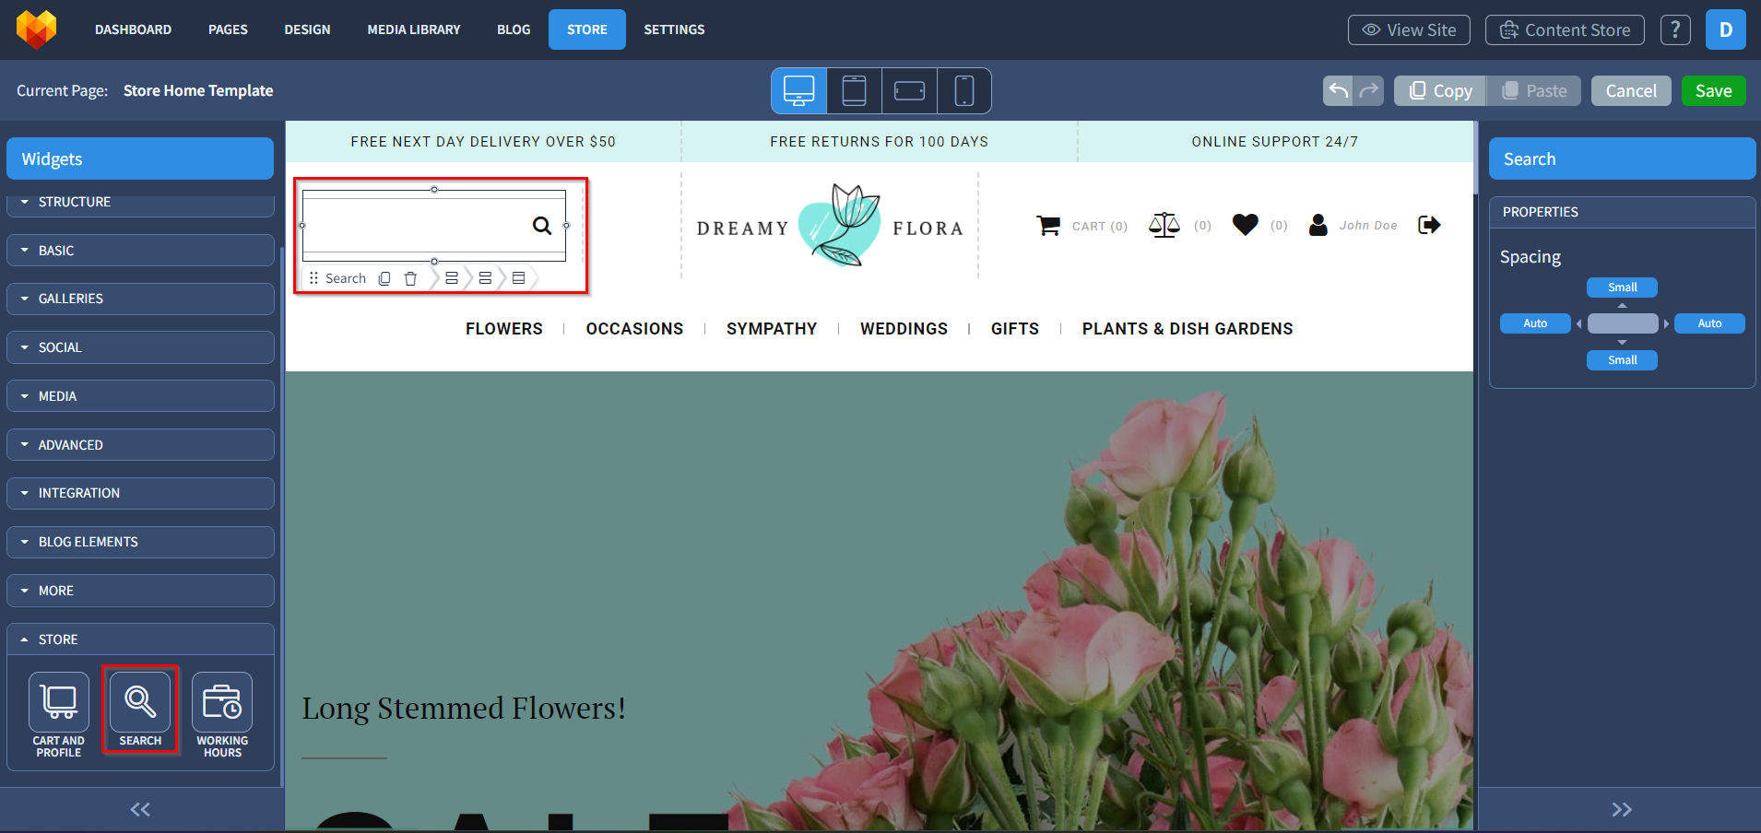Switch to tablet landscape preview icon
The image size is (1761, 833).
[x=909, y=90]
